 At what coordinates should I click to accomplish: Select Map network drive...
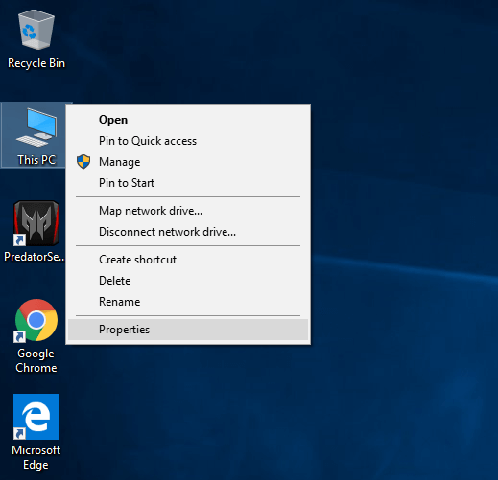[x=188, y=211]
